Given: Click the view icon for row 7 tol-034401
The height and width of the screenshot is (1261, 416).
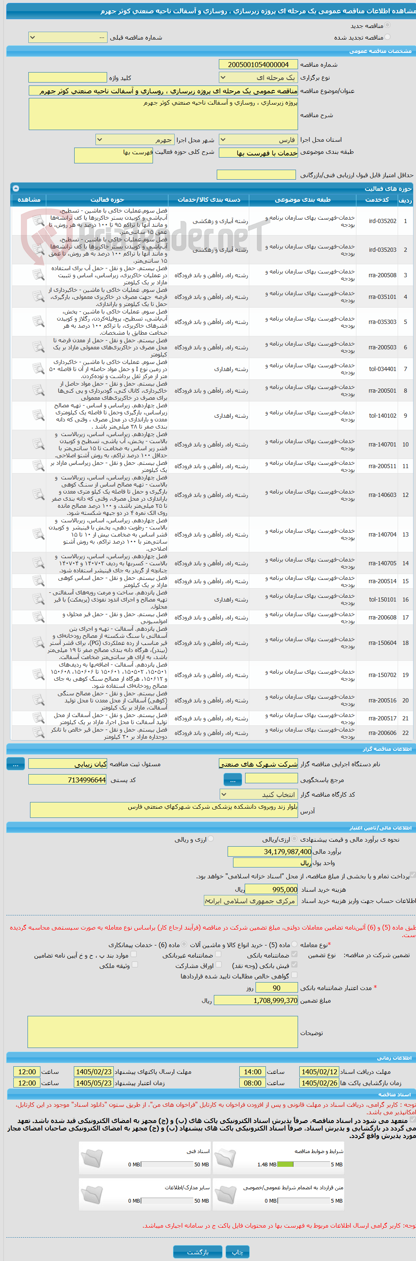Looking at the screenshot, I should 38,369.
